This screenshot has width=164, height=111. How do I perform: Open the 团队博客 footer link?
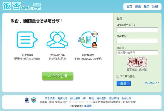pyautogui.click(x=75, y=98)
